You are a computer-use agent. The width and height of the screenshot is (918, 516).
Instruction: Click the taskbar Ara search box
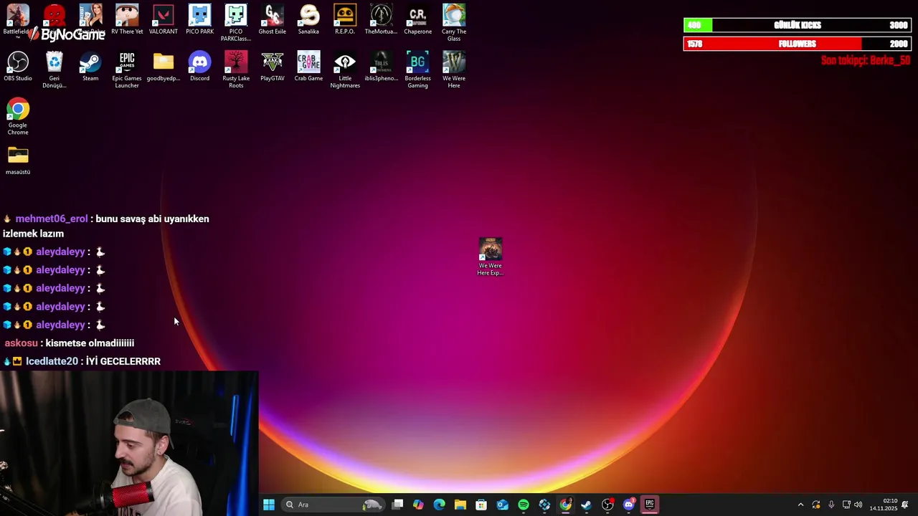(x=333, y=505)
